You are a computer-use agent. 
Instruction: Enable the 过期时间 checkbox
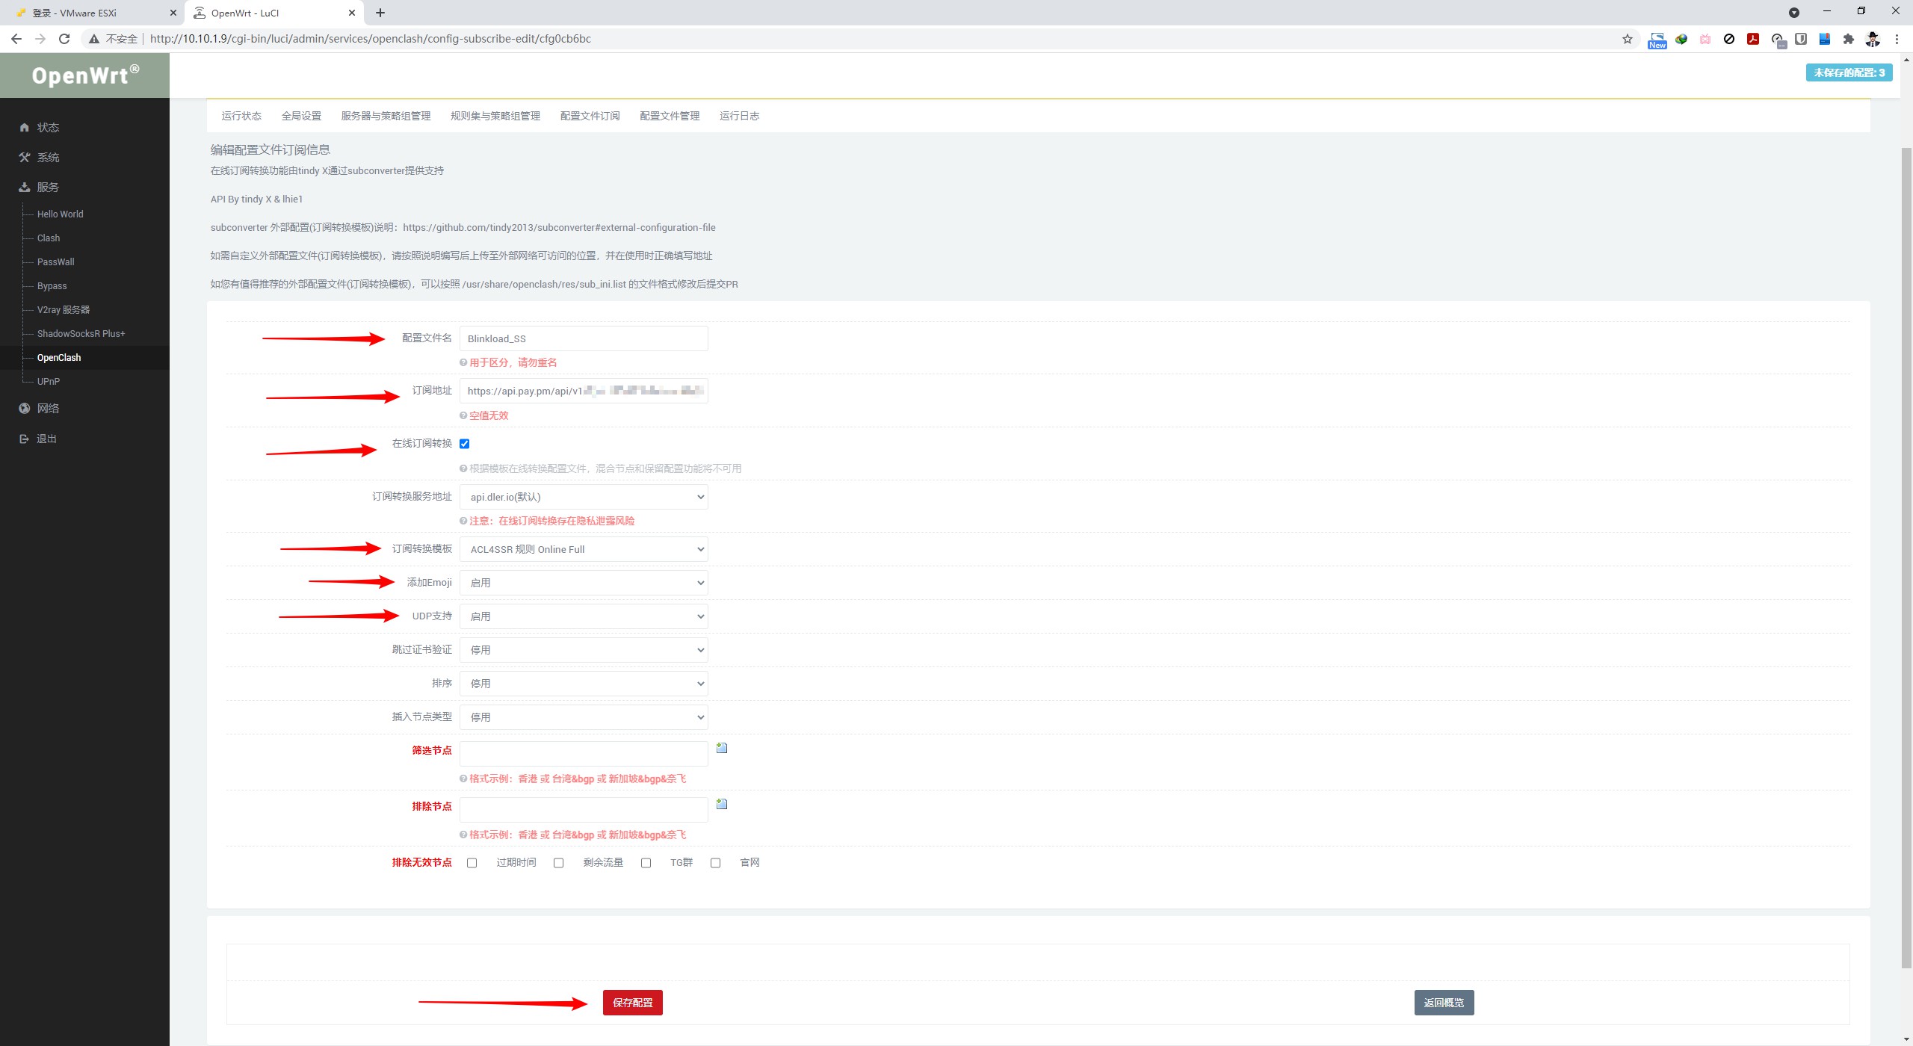pos(472,863)
